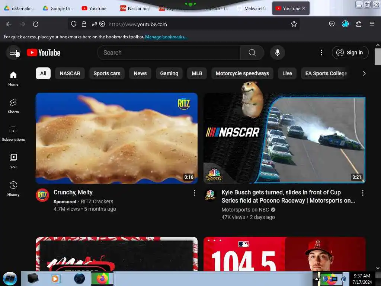This screenshot has width=381, height=286.
Task: Open the Motorsports on NBC channel link
Action: (x=245, y=210)
